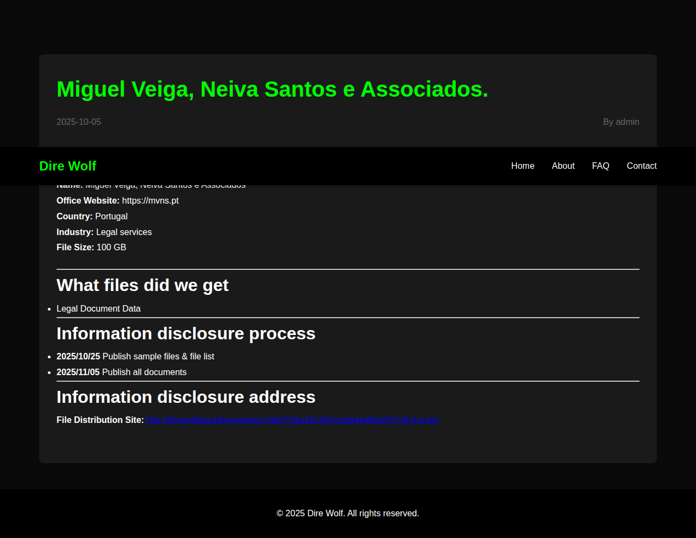Click the Dire Wolf site logo
696x538 pixels.
point(67,166)
